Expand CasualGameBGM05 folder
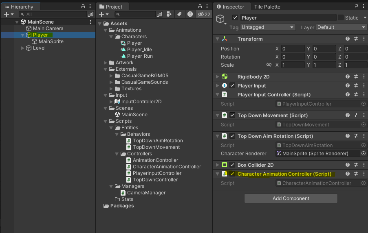Image resolution: width=368 pixels, height=233 pixels. point(111,76)
